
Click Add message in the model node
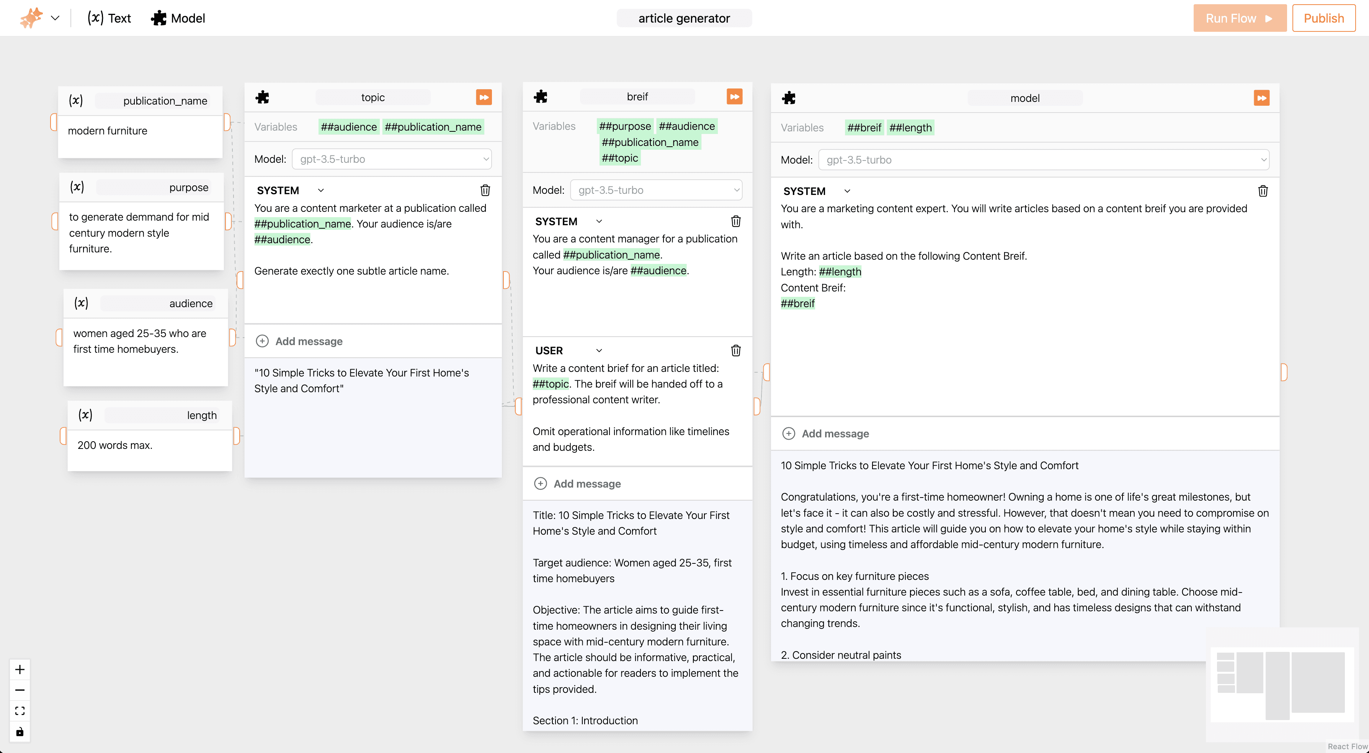(x=825, y=434)
